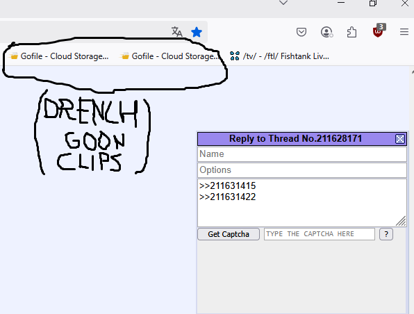Viewport: 414px width, 314px height.
Task: Click the >>211631415 quote text
Action: pyautogui.click(x=228, y=186)
